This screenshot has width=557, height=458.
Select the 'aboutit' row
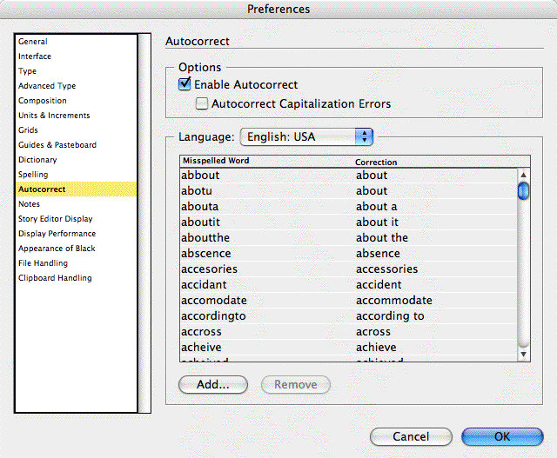click(348, 222)
